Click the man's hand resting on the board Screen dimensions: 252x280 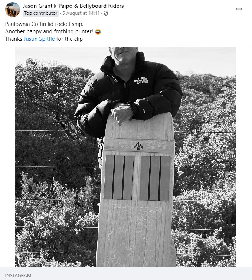122,114
